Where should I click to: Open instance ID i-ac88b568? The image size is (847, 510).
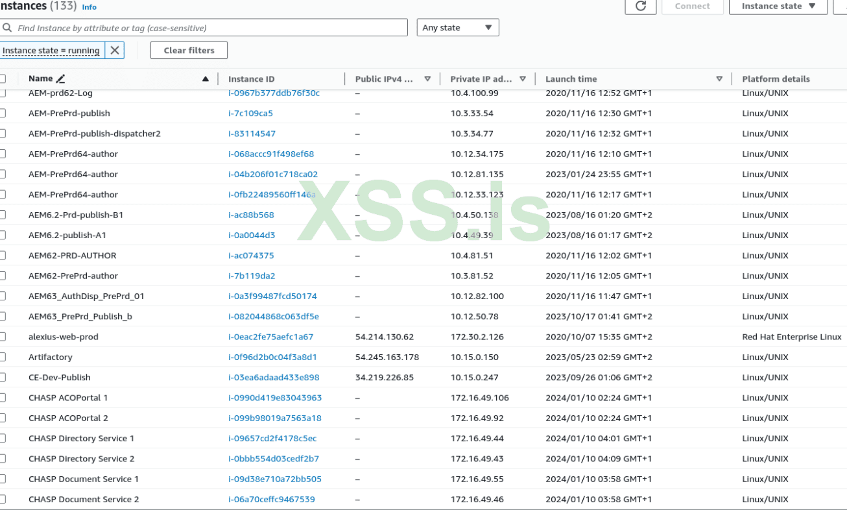coord(251,215)
